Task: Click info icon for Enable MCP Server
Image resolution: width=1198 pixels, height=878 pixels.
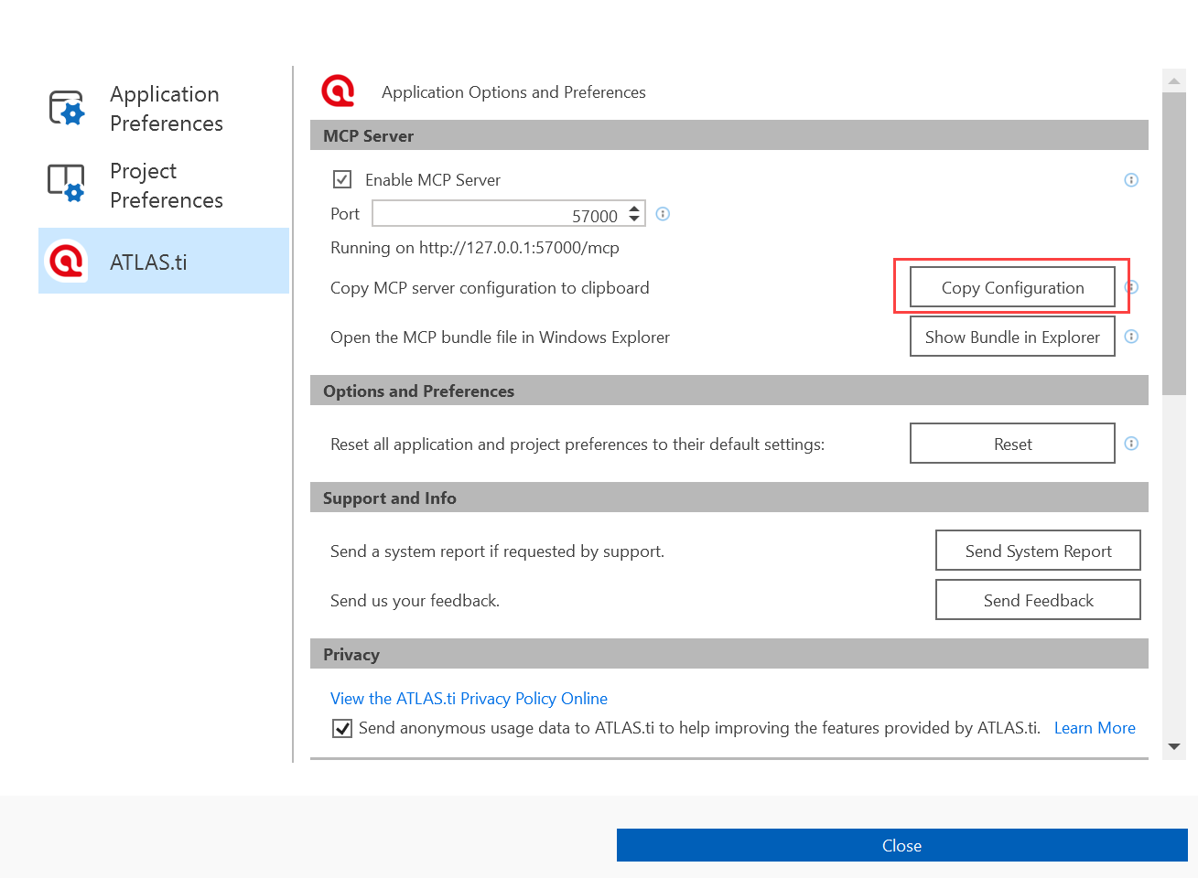Action: [1131, 180]
